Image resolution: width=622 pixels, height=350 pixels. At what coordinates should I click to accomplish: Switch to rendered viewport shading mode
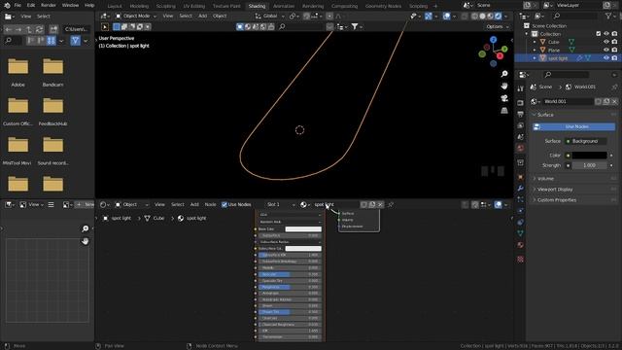pos(499,16)
